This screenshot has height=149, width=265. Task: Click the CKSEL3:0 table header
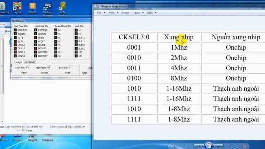pos(134,37)
